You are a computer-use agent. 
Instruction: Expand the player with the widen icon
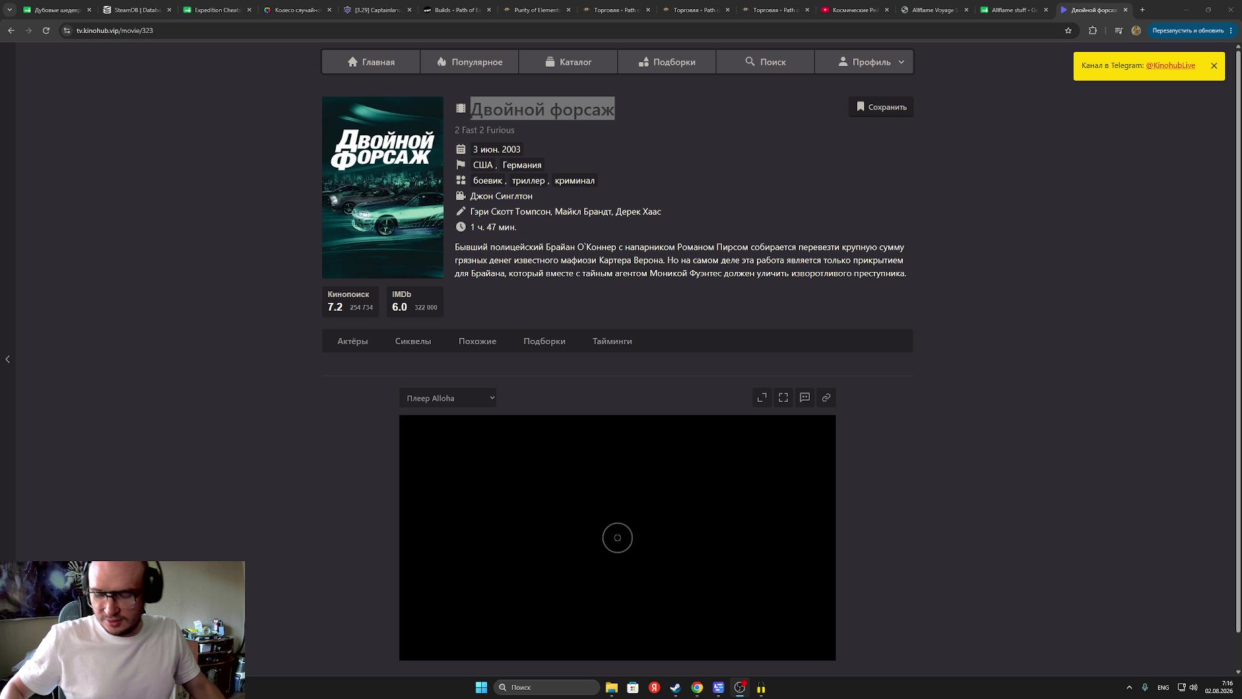pos(762,397)
